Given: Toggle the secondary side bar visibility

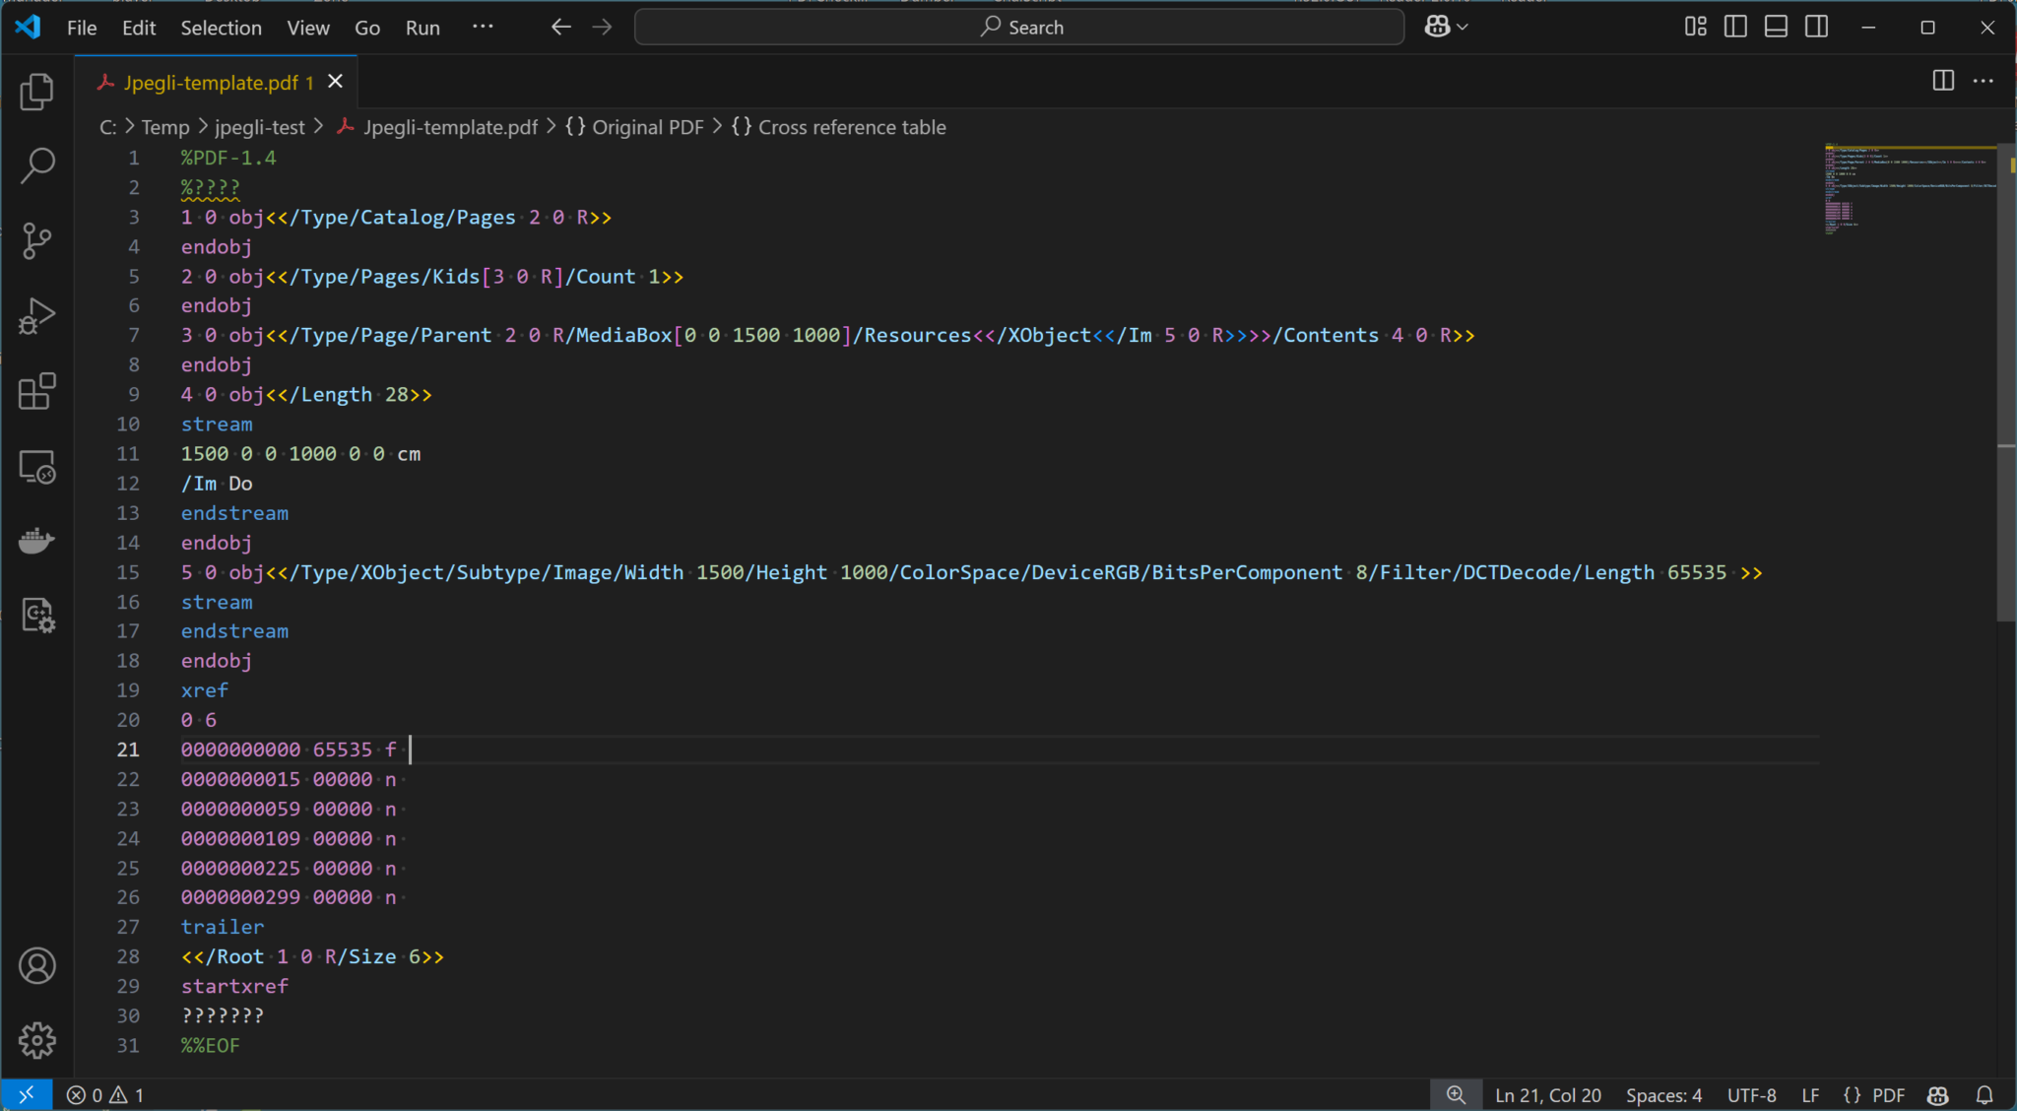Looking at the screenshot, I should tap(1816, 28).
